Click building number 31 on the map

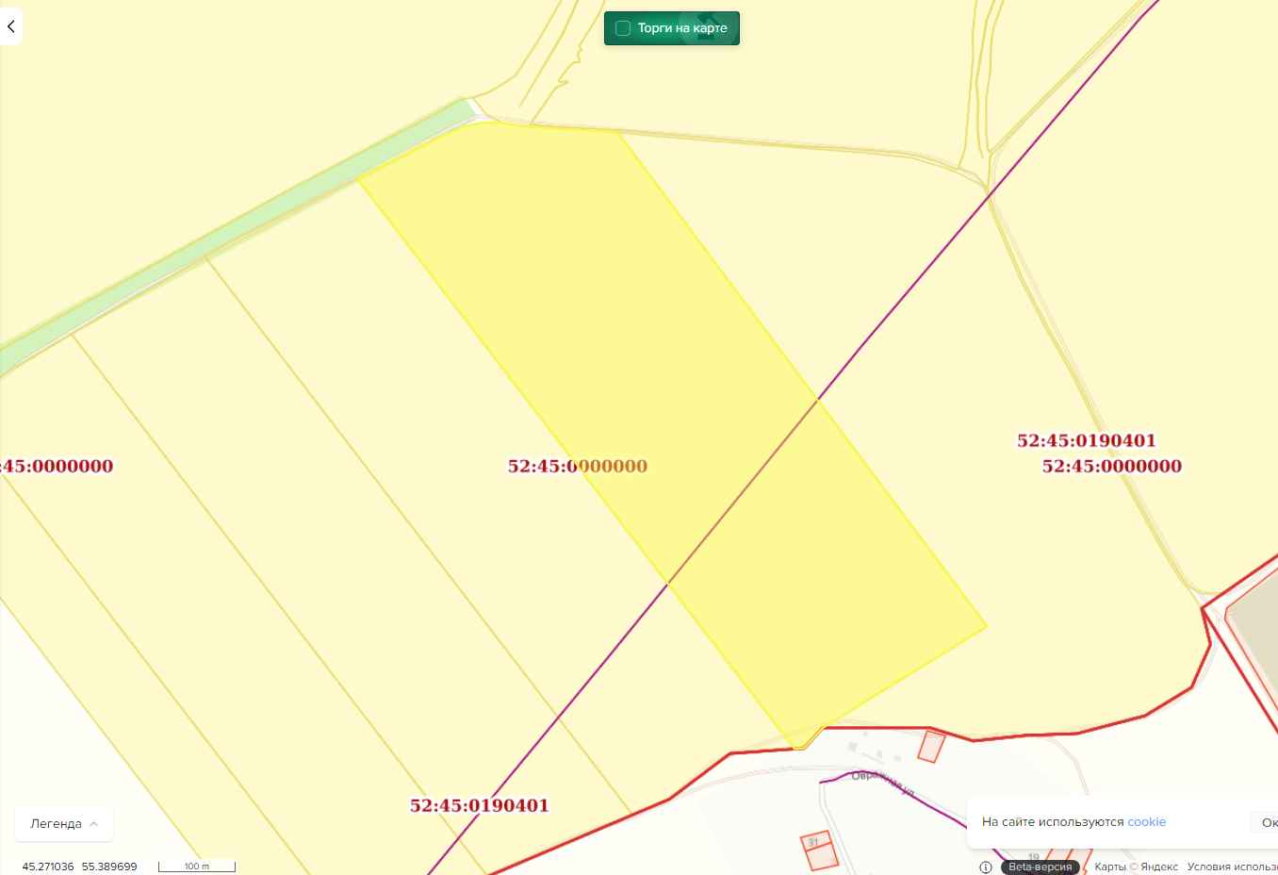pos(813,842)
